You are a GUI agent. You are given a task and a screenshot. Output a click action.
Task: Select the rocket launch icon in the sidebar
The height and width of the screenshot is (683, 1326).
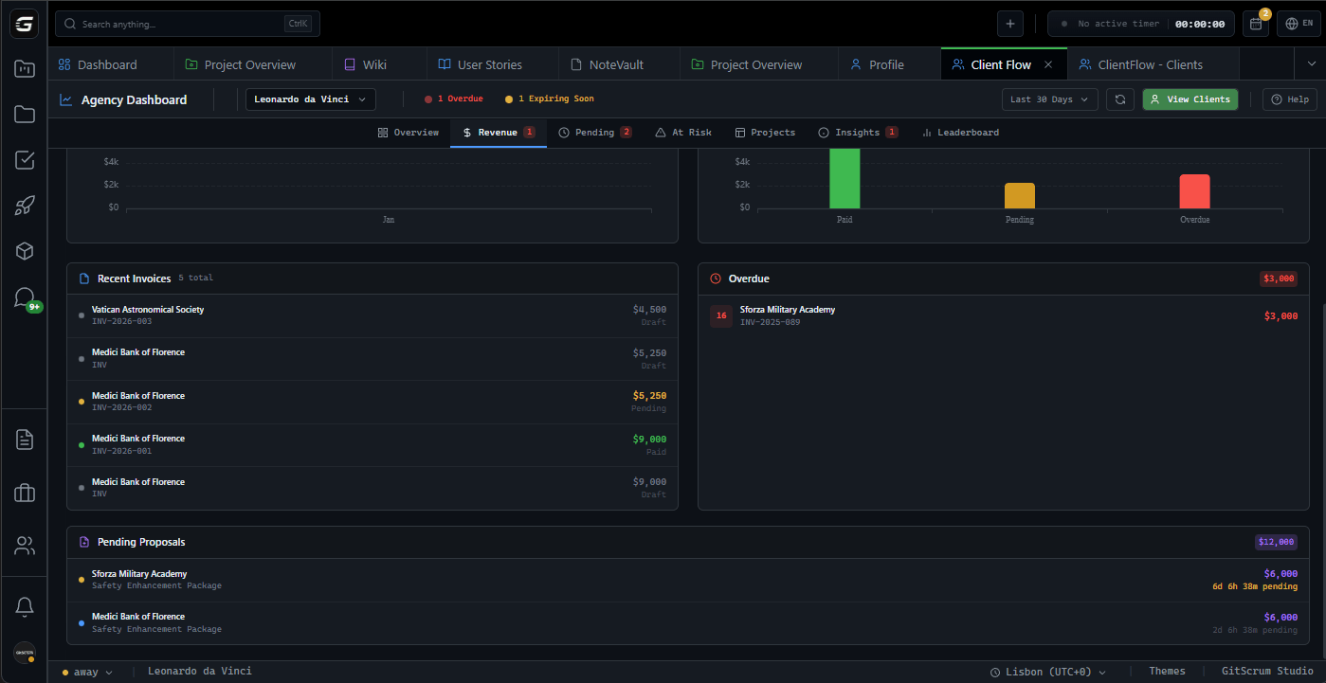point(24,206)
